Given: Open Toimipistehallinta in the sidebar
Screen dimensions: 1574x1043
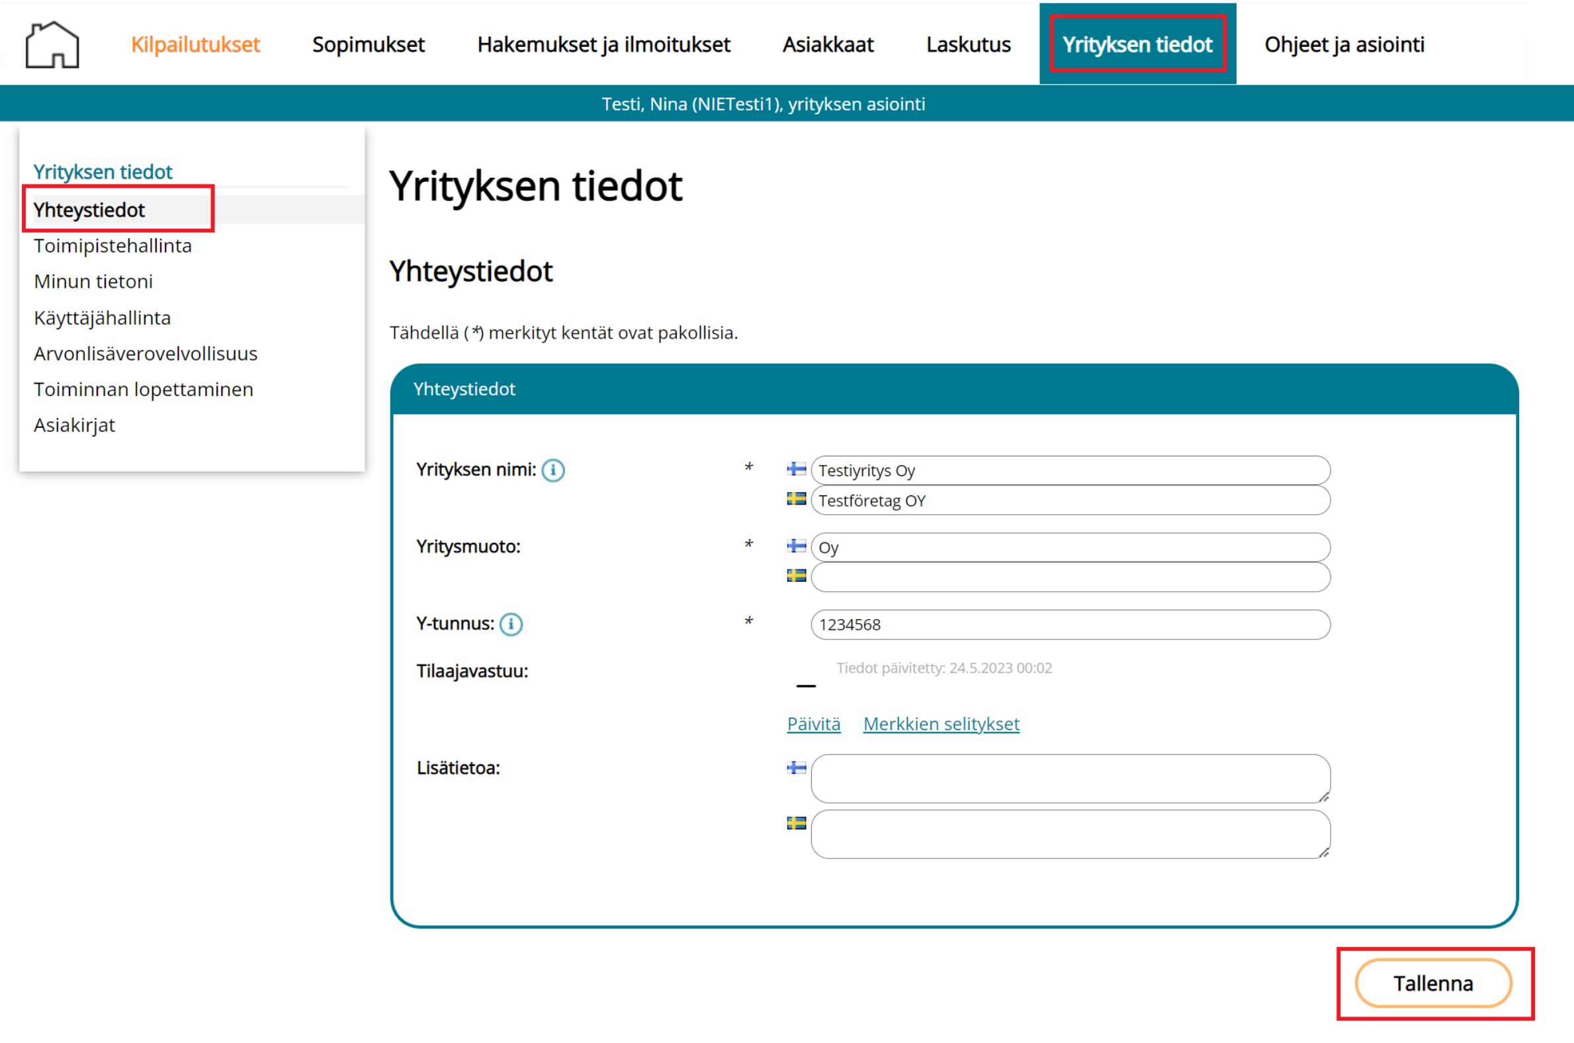Looking at the screenshot, I should pos(112,246).
